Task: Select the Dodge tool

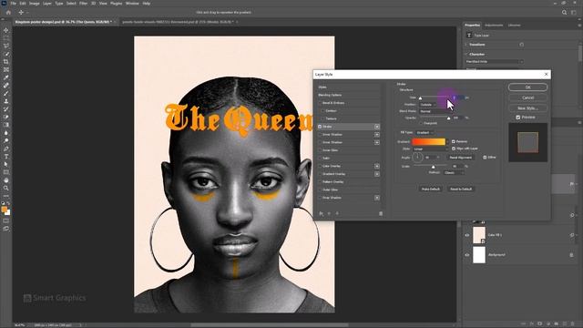Action: point(6,140)
